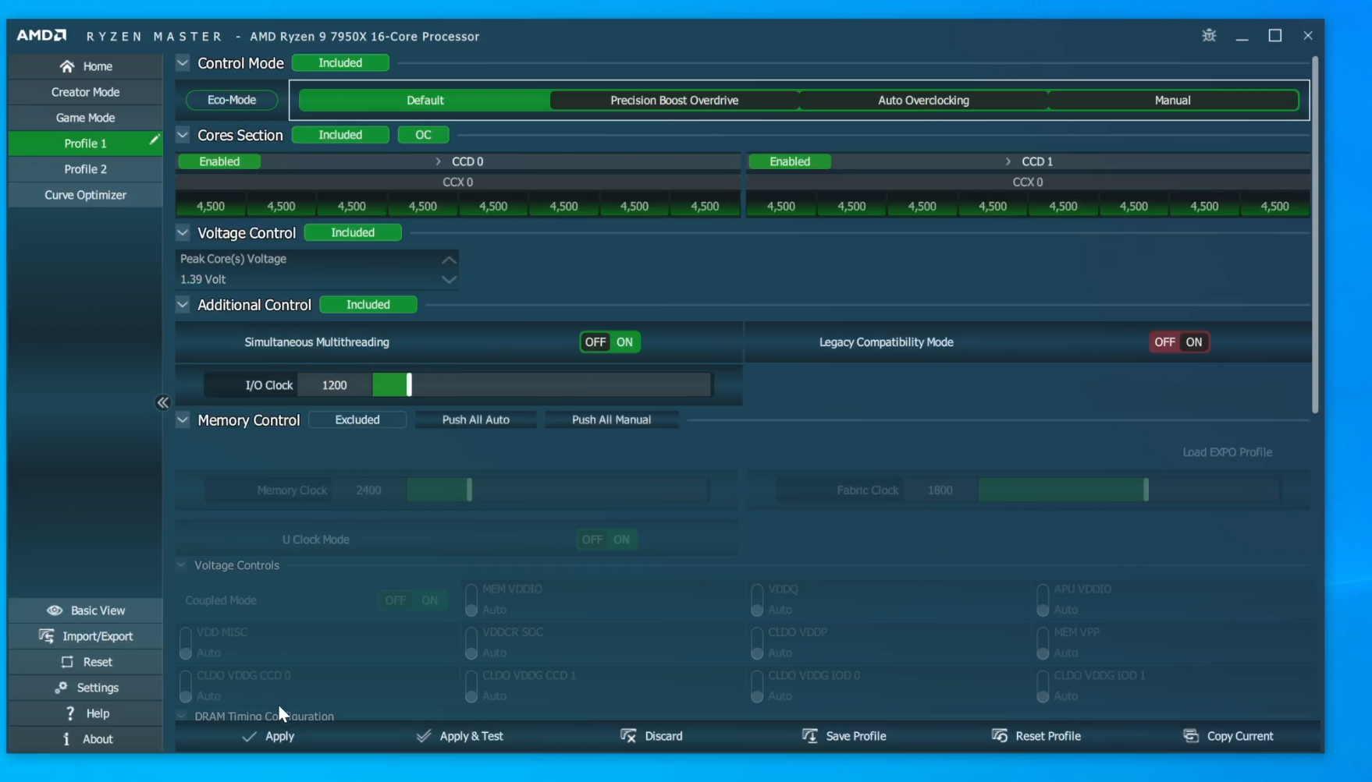Click the Copy Current icon
This screenshot has width=1372, height=782.
pos(1191,736)
